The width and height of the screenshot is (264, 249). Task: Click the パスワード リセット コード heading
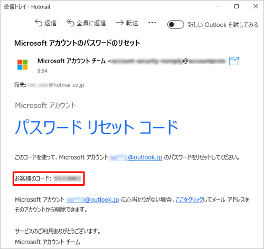click(97, 127)
